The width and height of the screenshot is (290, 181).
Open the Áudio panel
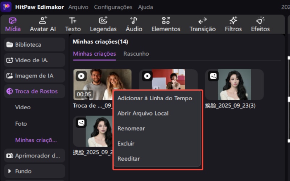pos(134,24)
